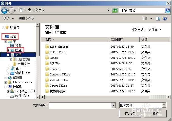172x121 pixels.
Task: Toggle the preview pane icon
Action: point(158,19)
